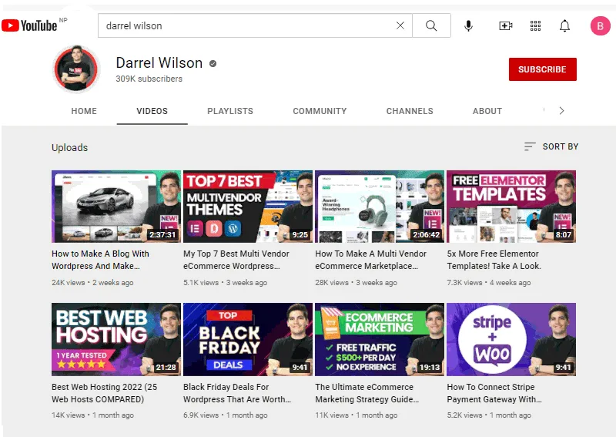Click the magnifier search button
This screenshot has height=437, width=616.
(431, 25)
